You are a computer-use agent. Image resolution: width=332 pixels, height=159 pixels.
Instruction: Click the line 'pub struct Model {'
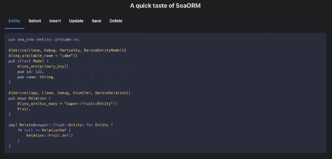pos(28,61)
